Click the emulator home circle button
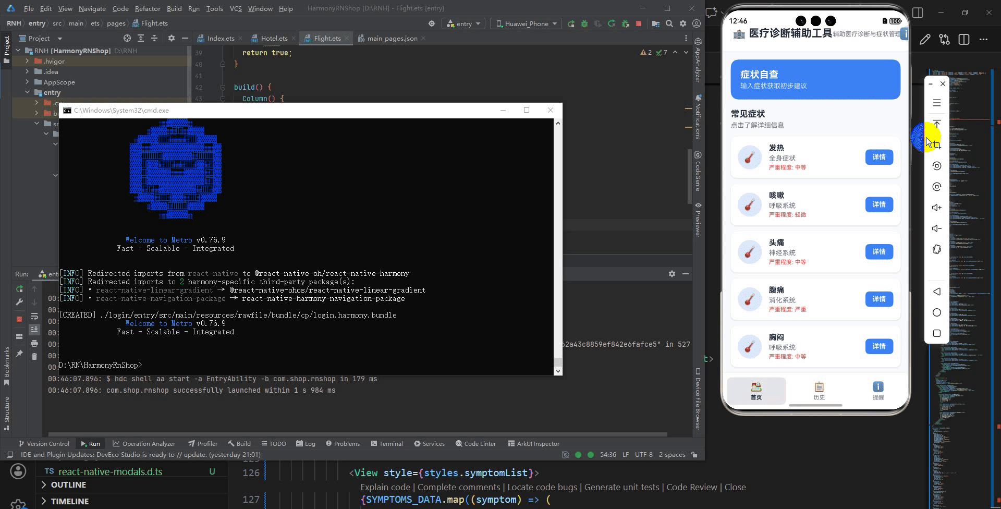 937,312
